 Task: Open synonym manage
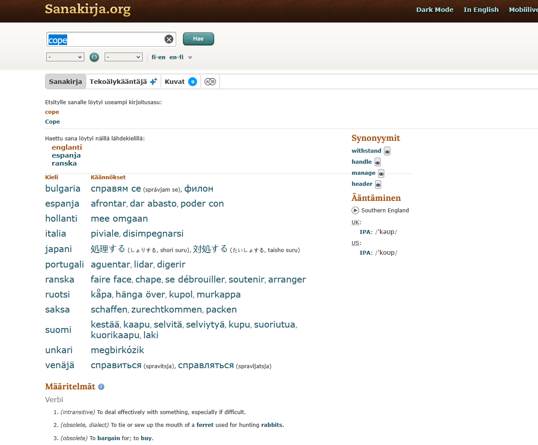click(x=364, y=173)
